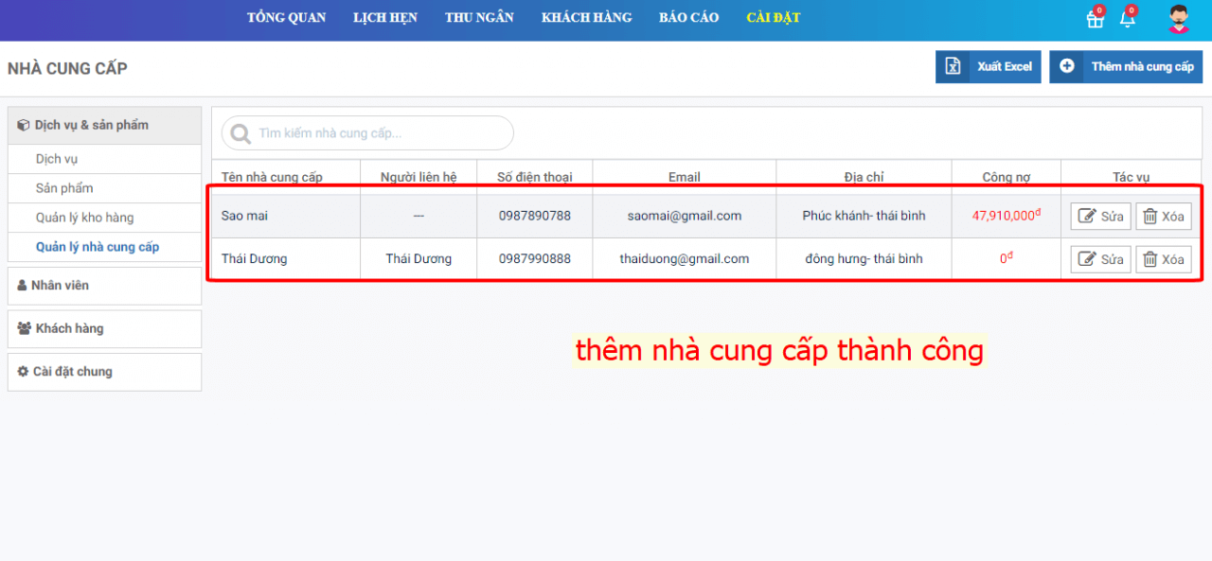Click the magnifier search icon
Screen dimensions: 1212x561
(x=241, y=133)
